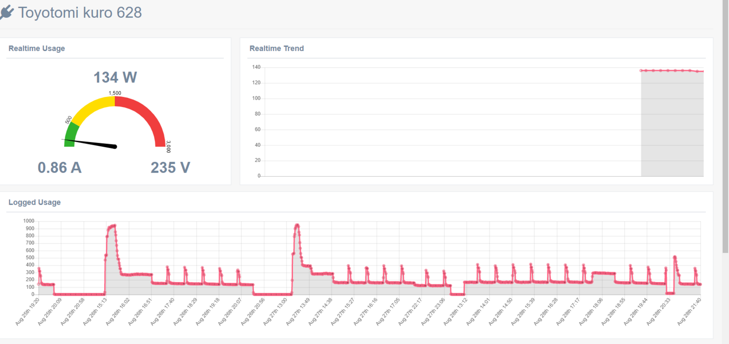Click the 500 y-axis label in Logged Usage

[30, 257]
